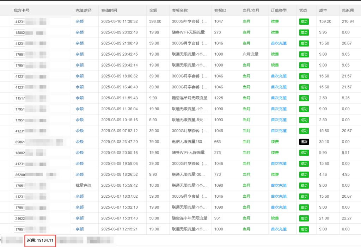
Task: Click the 成本 column header
Action: [x=323, y=10]
